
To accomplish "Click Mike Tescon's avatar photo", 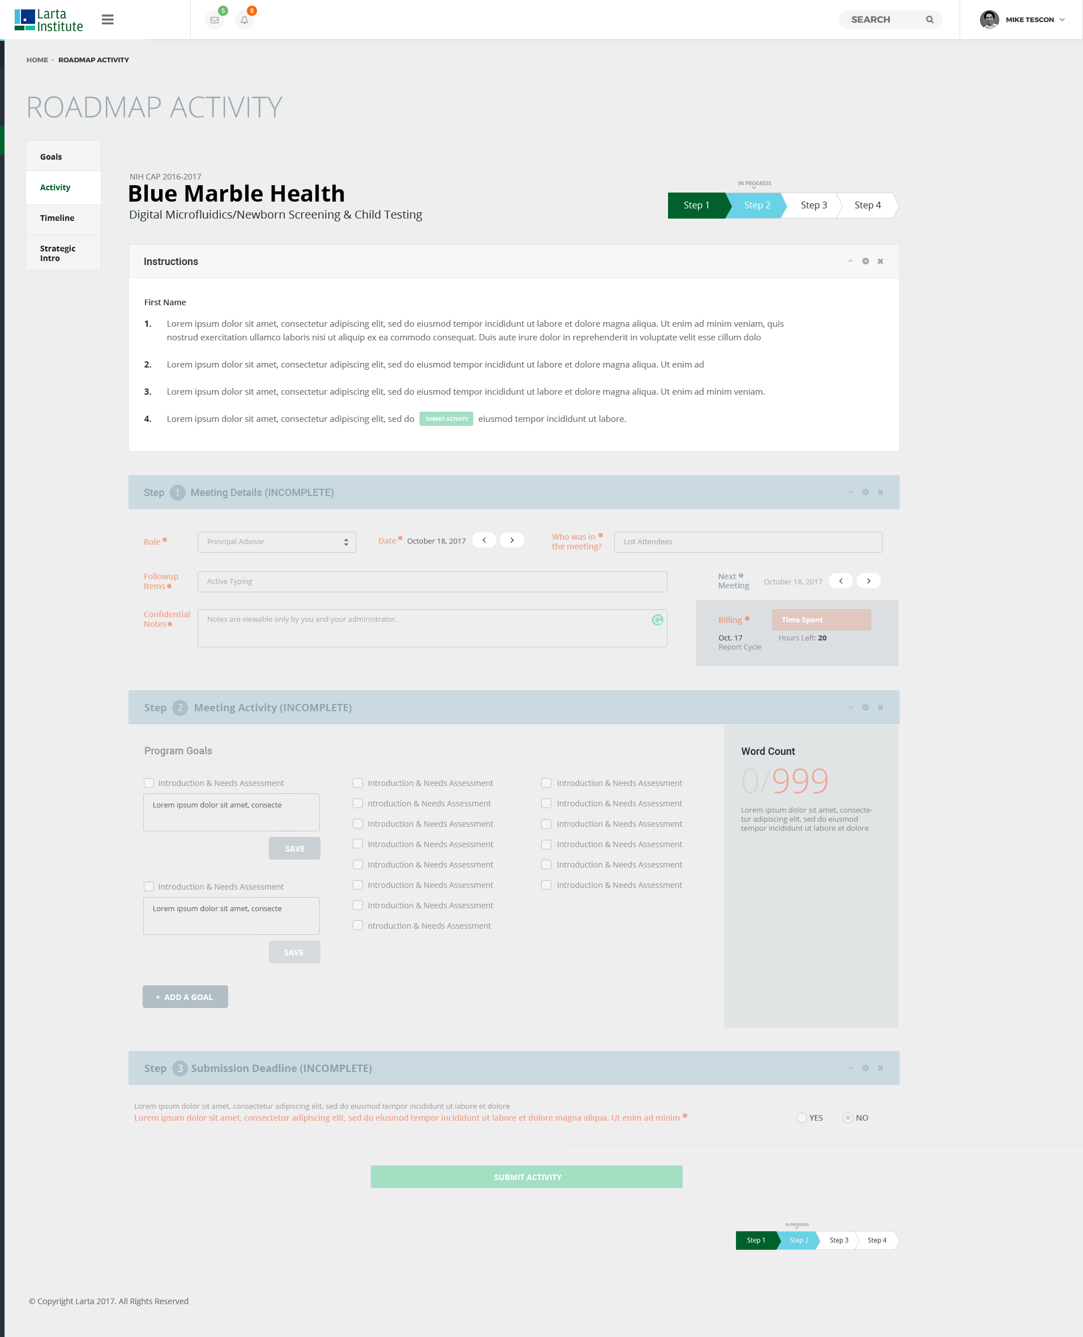I will click(989, 19).
